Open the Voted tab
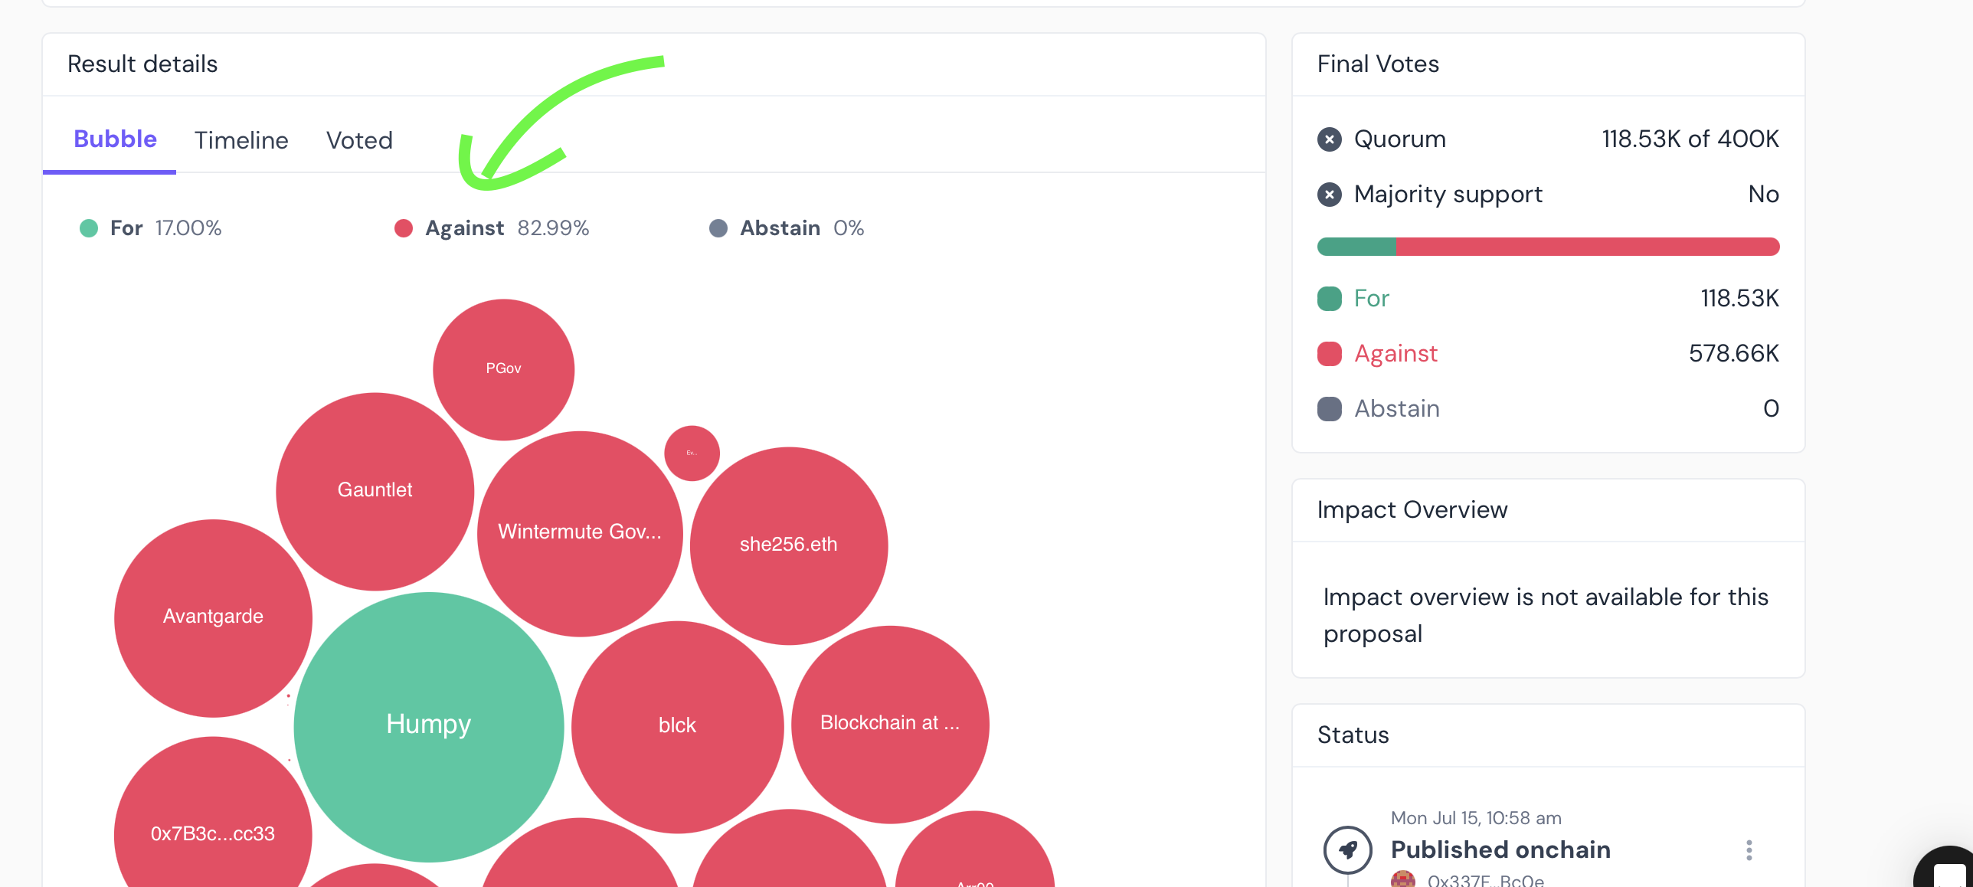 click(359, 140)
